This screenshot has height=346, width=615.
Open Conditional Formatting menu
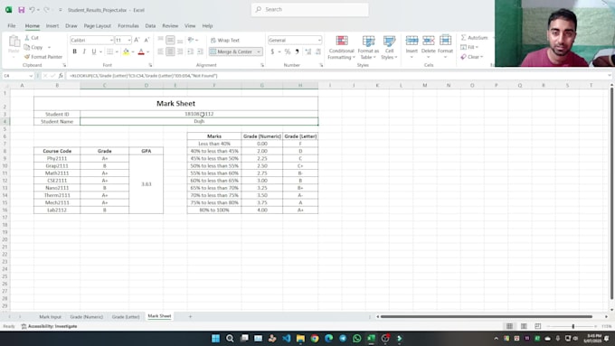point(341,47)
